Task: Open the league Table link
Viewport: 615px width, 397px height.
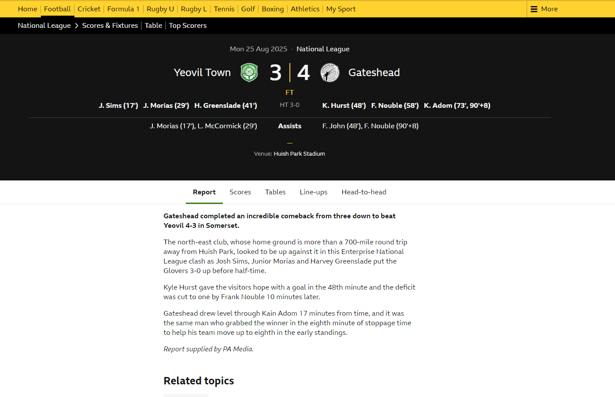Action: click(x=154, y=26)
